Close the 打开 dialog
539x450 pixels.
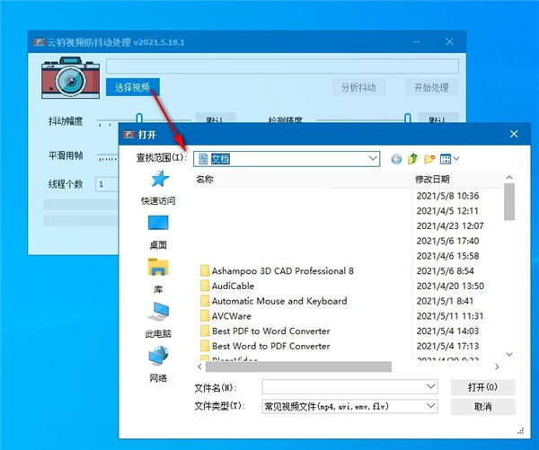pos(514,134)
